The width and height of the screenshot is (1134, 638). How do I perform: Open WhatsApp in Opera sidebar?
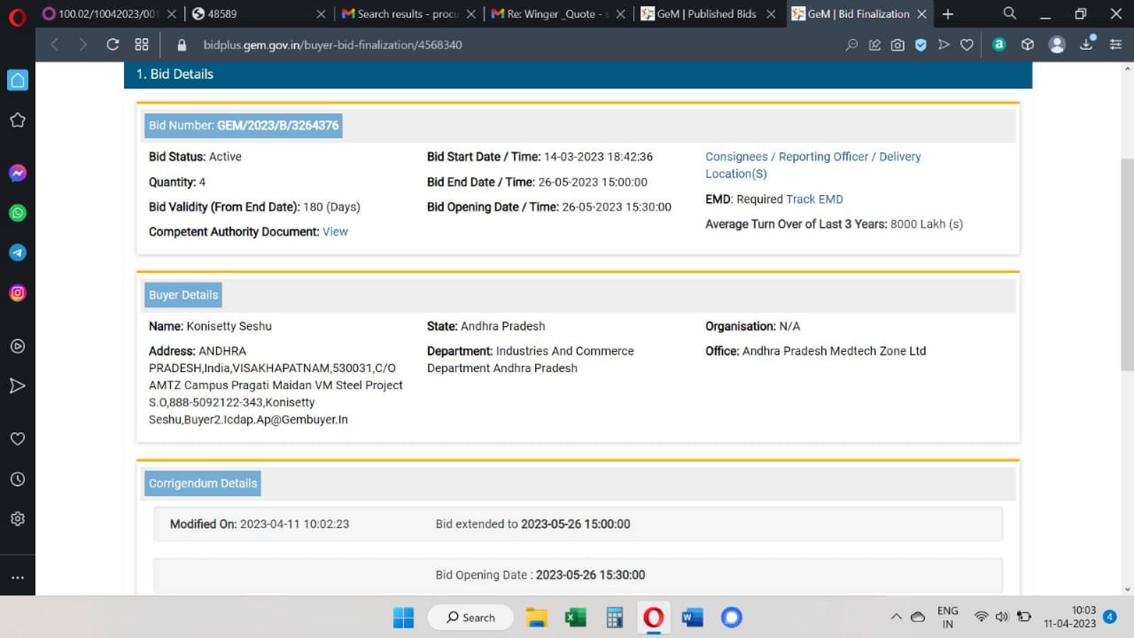17,213
